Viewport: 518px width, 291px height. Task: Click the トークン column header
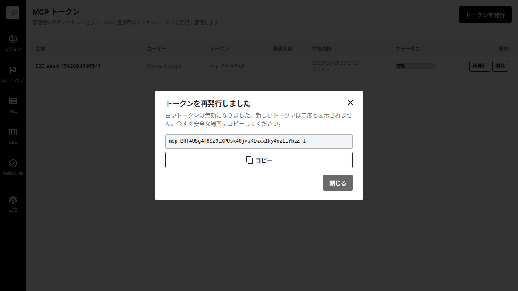(x=219, y=49)
